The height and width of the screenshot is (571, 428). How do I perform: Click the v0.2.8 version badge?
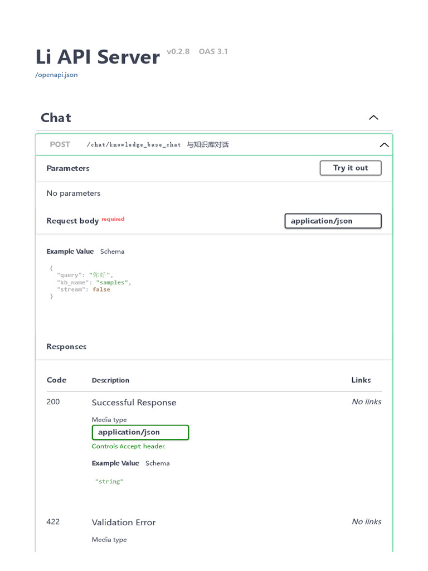[x=178, y=52]
